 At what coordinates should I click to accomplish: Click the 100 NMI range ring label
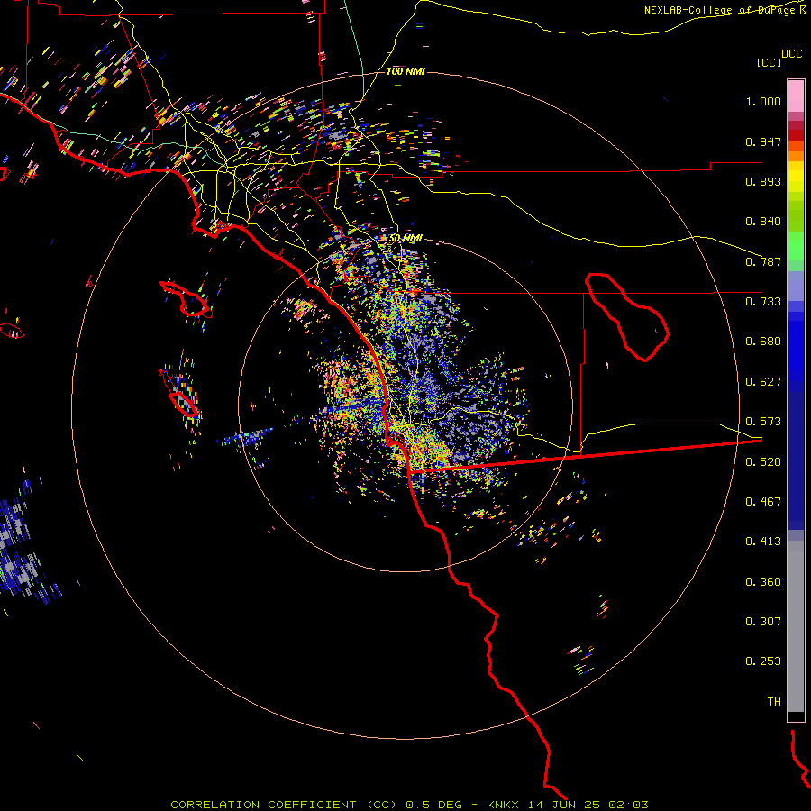(405, 71)
